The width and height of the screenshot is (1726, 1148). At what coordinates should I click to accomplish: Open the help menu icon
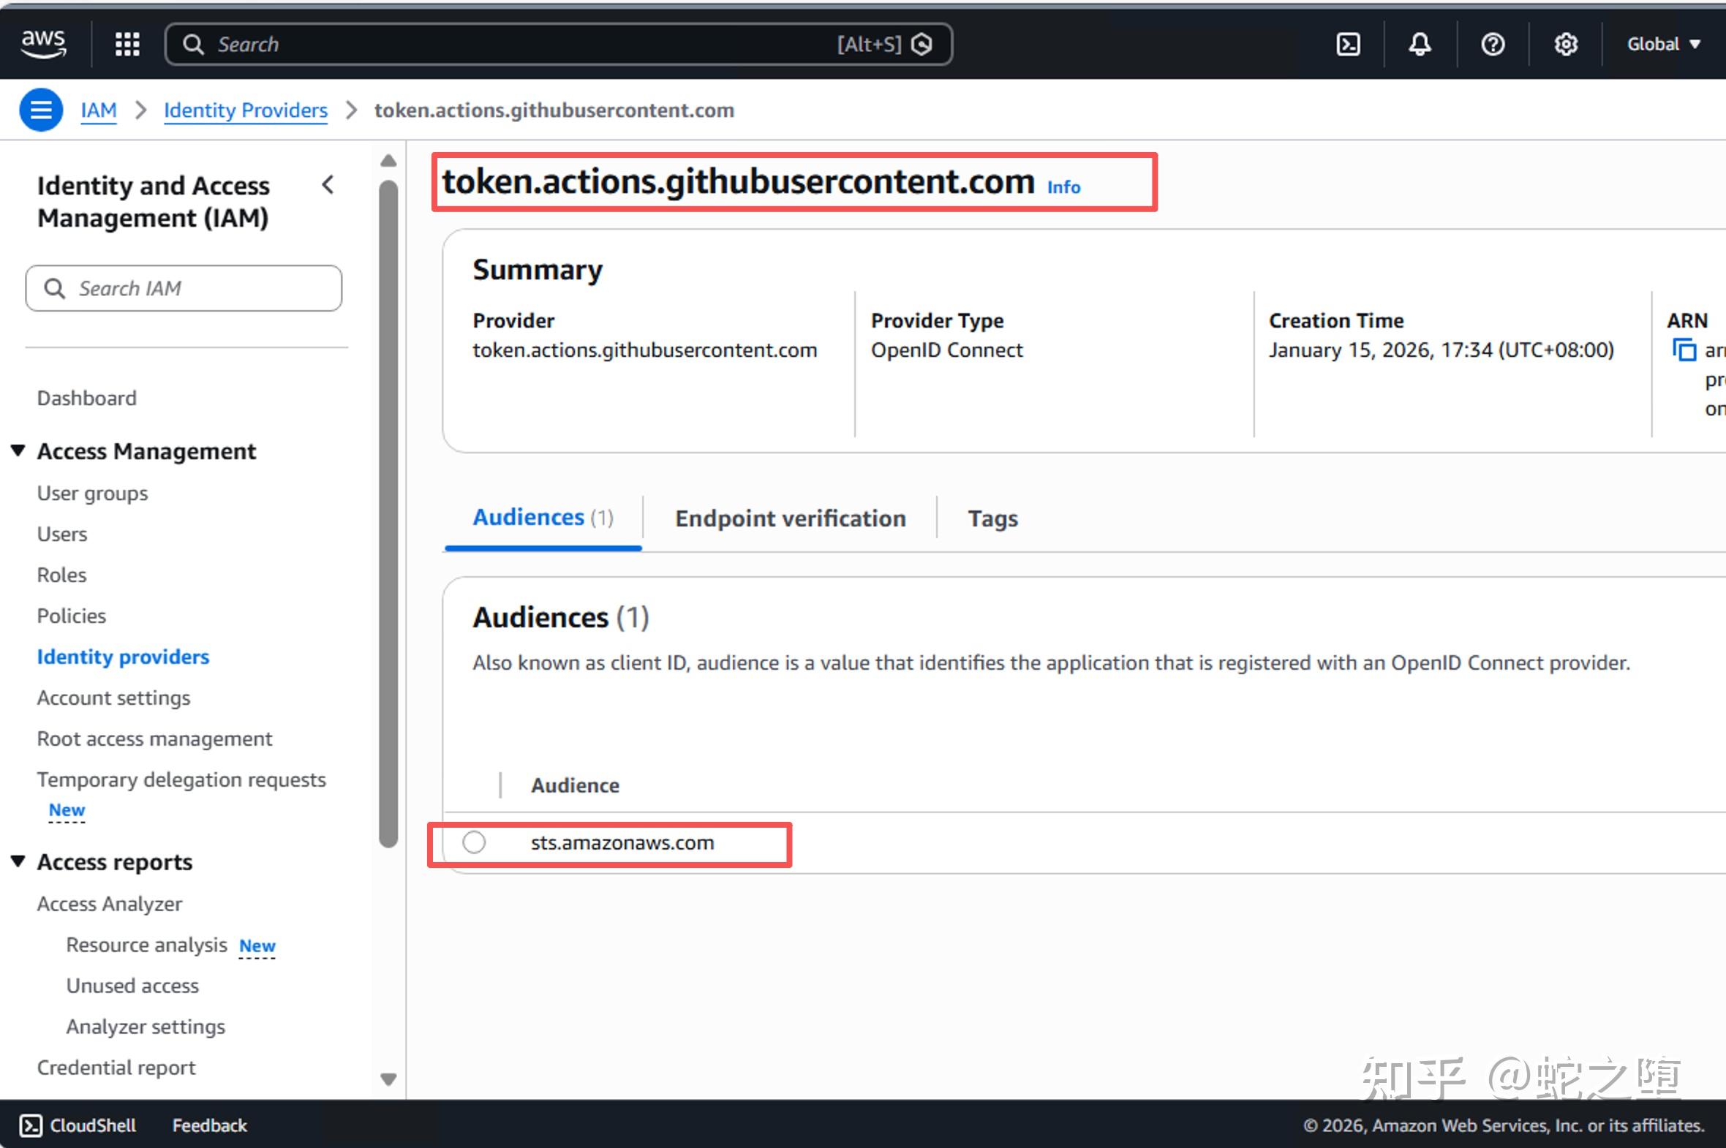point(1493,44)
